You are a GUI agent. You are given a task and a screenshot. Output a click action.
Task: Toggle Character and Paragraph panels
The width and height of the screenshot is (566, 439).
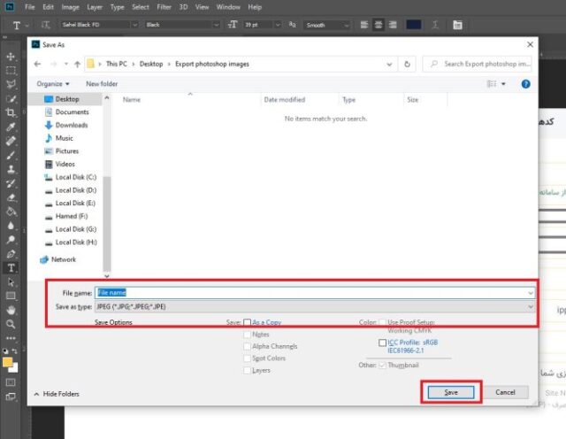[458, 25]
